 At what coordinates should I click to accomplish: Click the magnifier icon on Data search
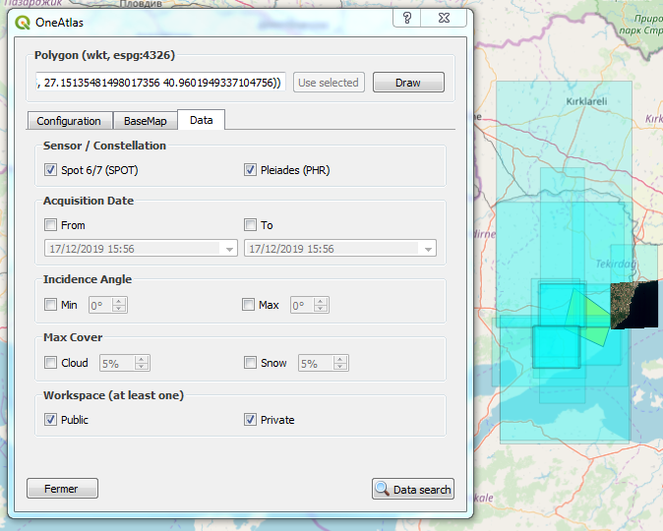tap(383, 489)
